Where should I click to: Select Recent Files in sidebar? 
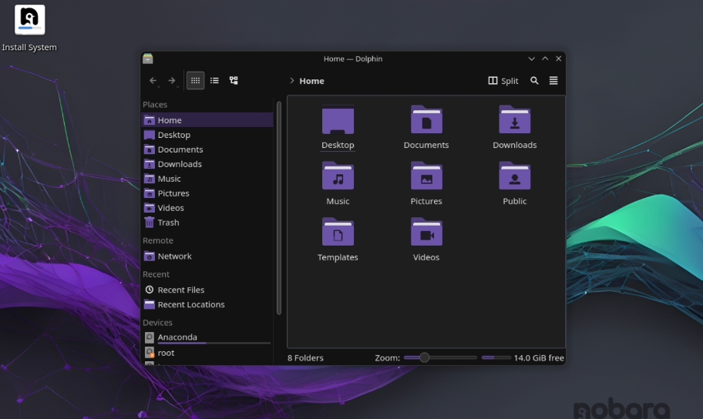(180, 290)
